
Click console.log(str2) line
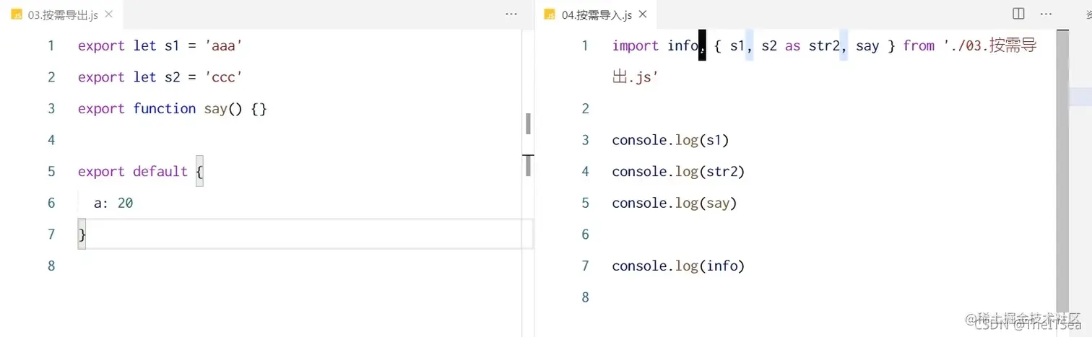pos(678,172)
